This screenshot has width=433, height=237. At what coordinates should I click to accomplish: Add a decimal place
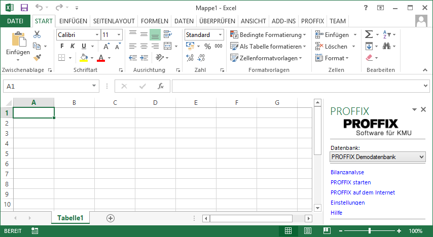[x=190, y=58]
